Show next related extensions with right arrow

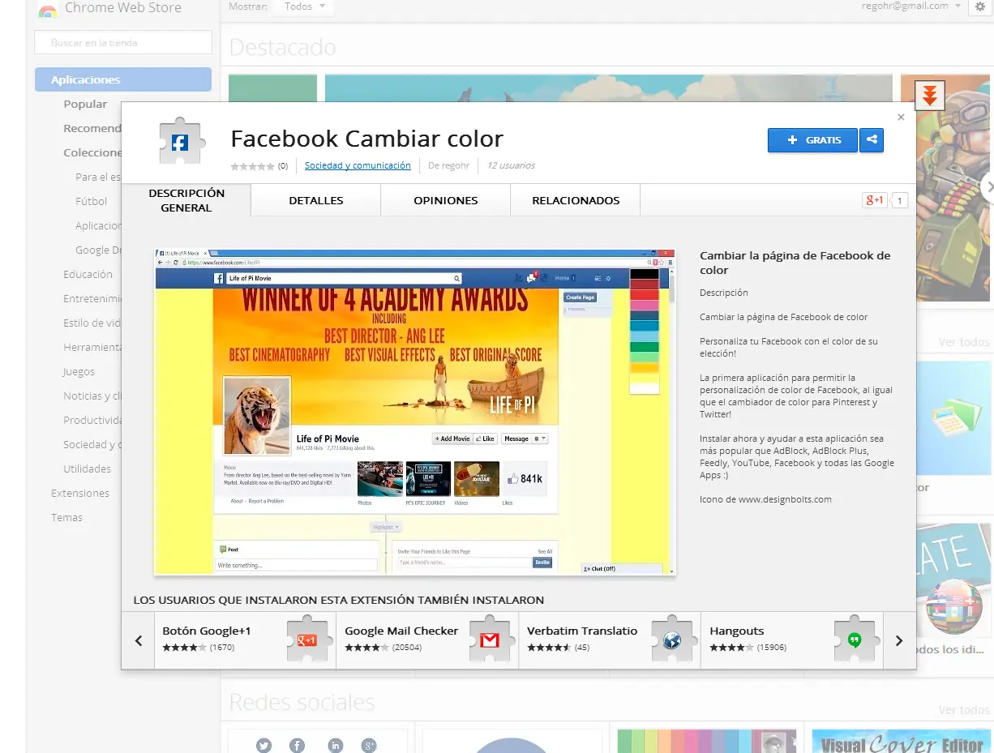click(899, 640)
